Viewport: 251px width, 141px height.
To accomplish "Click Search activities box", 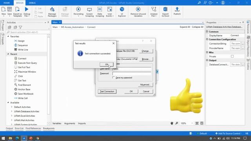I will tap(28, 32).
